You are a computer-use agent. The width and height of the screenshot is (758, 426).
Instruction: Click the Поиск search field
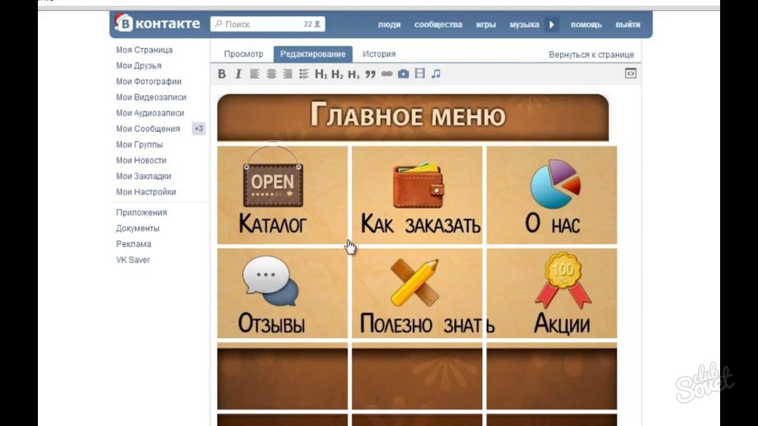[x=268, y=24]
